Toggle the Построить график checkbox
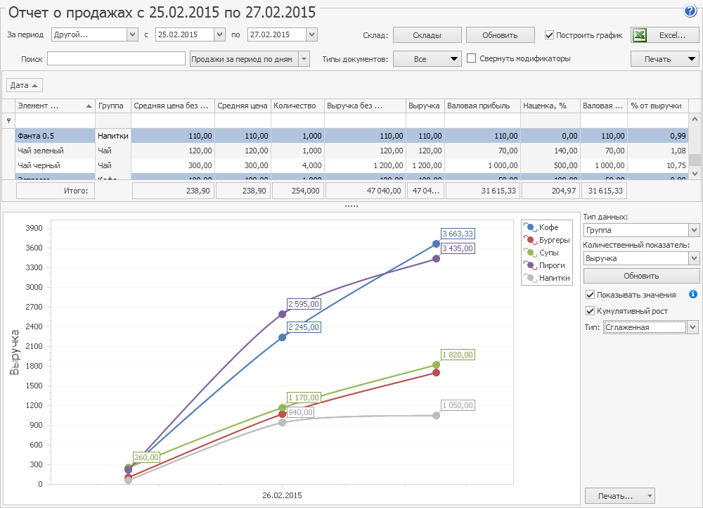Image resolution: width=703 pixels, height=508 pixels. tap(550, 35)
